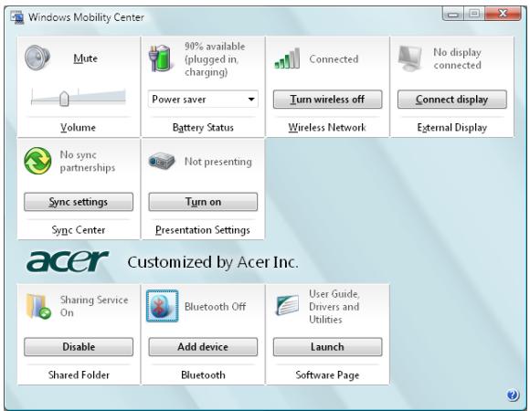This screenshot has height=411, width=530.
Task: Open Sync Center via green sync icon
Action: 37,161
